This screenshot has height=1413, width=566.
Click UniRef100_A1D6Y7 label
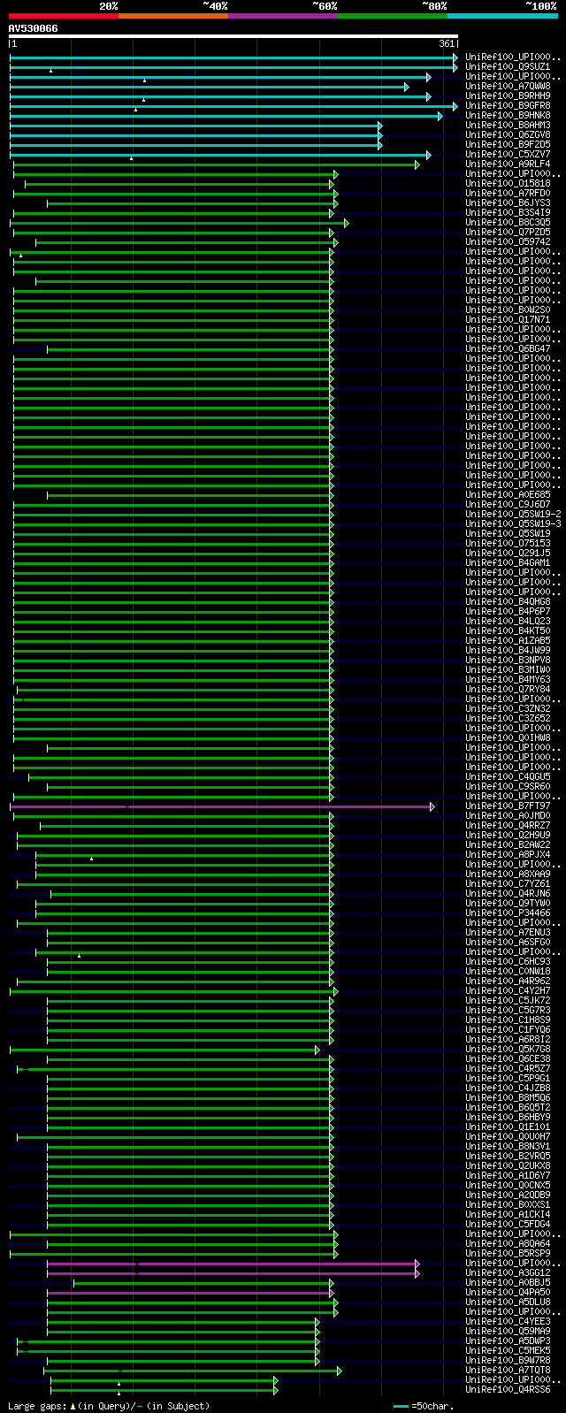click(508, 1175)
